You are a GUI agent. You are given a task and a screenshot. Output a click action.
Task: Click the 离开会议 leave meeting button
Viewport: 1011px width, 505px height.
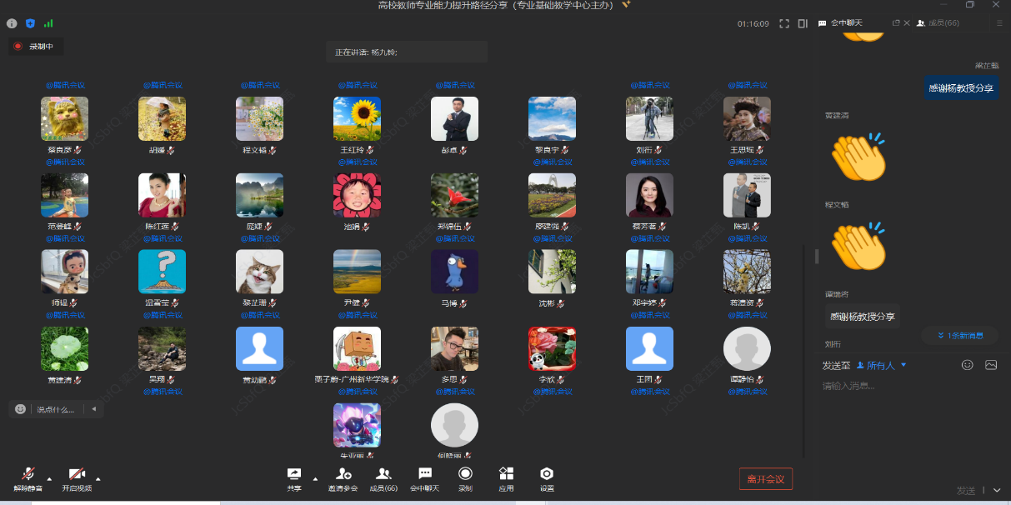[765, 479]
